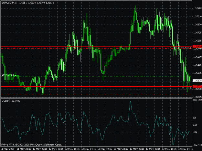
Task: Click the 13 May 06:15 time label
Action: pos(153,149)
